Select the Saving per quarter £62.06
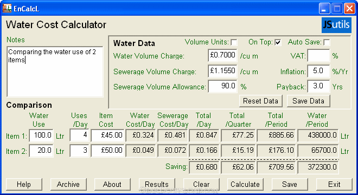This screenshot has height=195, width=358. (x=238, y=167)
